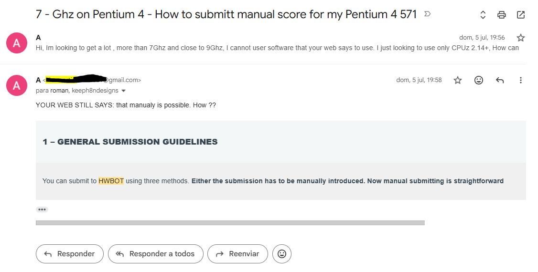The width and height of the screenshot is (538, 272).
Task: Toggle the importance marker beside subject
Action: point(427,14)
